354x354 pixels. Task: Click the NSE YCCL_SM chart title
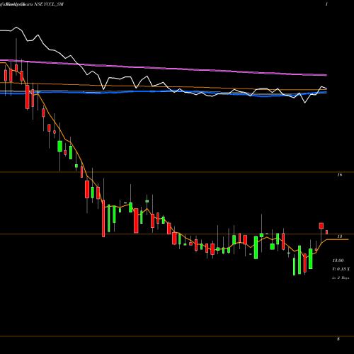click(x=50, y=4)
